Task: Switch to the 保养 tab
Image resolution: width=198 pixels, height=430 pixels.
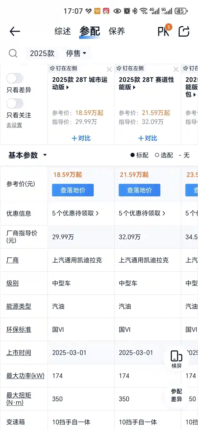Action: [x=117, y=31]
